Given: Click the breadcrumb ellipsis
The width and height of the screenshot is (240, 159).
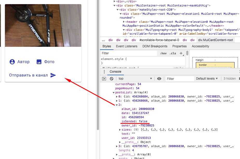Looking at the screenshot, I should [x=103, y=40].
